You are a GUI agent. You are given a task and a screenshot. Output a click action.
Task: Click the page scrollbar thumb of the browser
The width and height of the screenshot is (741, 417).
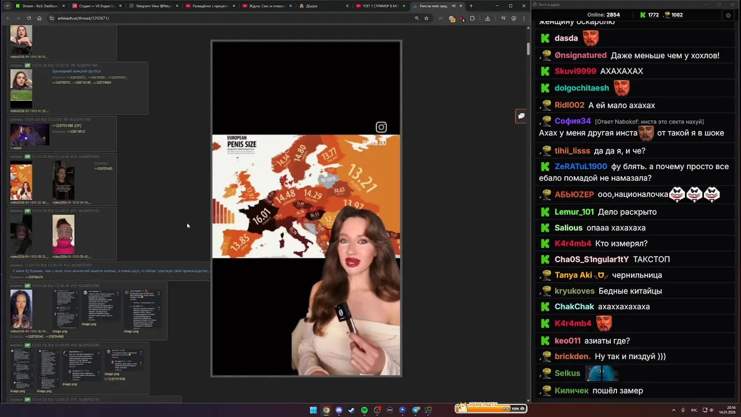pos(528,49)
